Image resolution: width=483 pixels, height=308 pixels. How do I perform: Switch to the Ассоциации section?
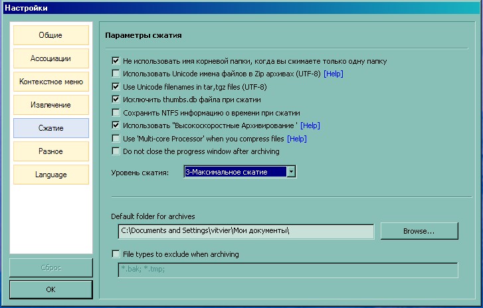pos(51,58)
